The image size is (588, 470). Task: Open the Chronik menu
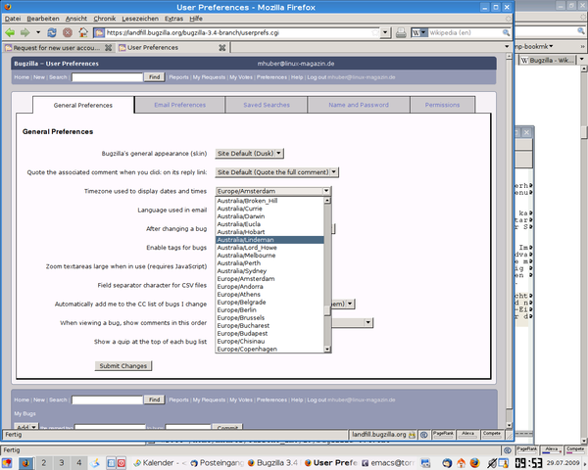[105, 19]
